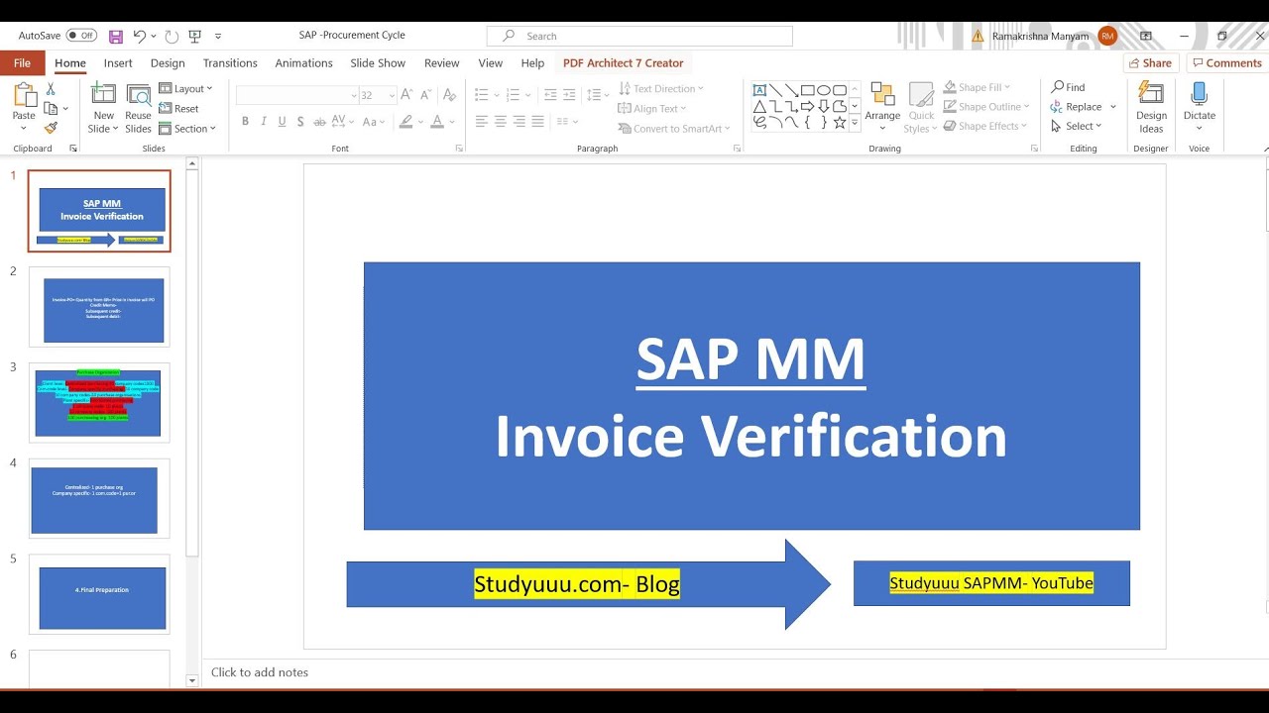Switch to the Animations tab
The width and height of the screenshot is (1269, 713).
pyautogui.click(x=303, y=63)
